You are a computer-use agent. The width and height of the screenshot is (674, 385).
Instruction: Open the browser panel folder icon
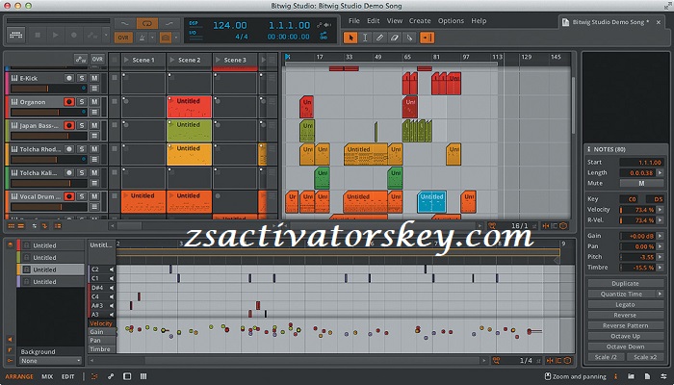(x=631, y=376)
